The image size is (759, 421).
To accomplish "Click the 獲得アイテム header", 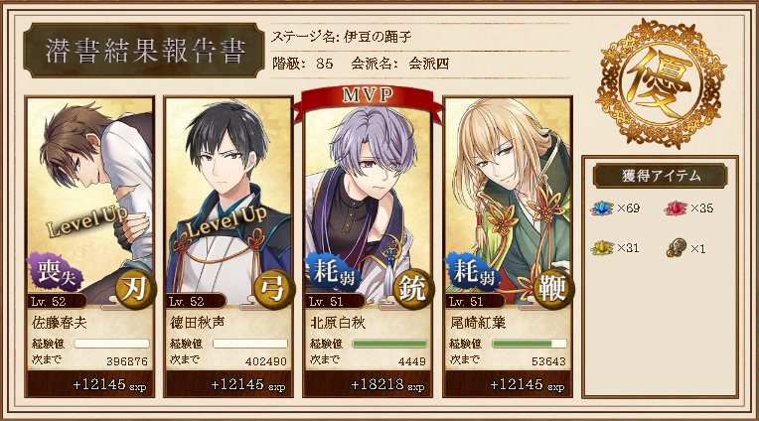I will [x=661, y=176].
